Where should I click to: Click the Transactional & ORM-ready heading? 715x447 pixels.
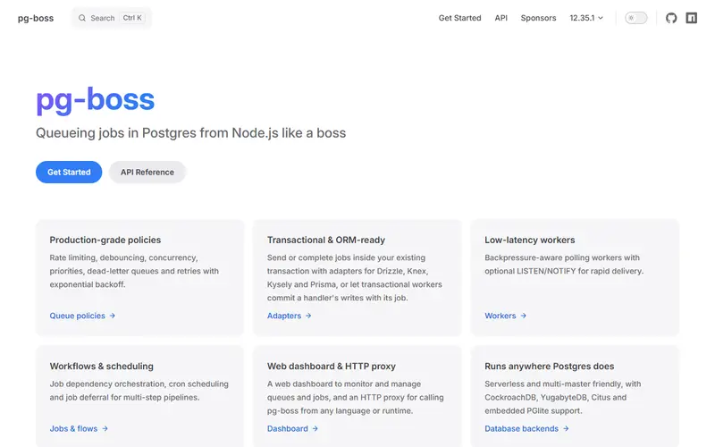click(x=326, y=240)
